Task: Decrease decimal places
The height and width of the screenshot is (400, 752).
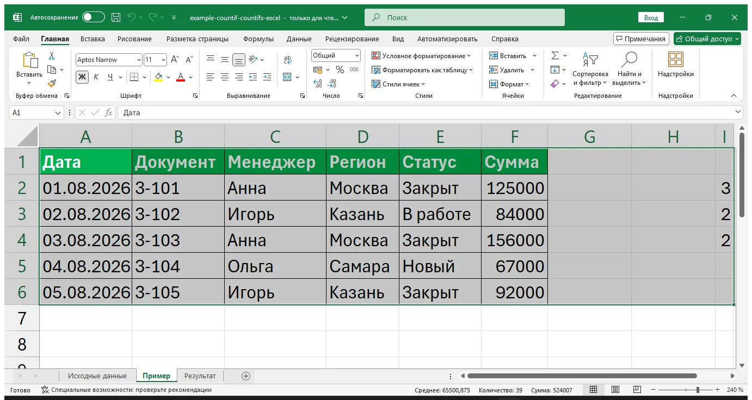Action: coord(332,84)
